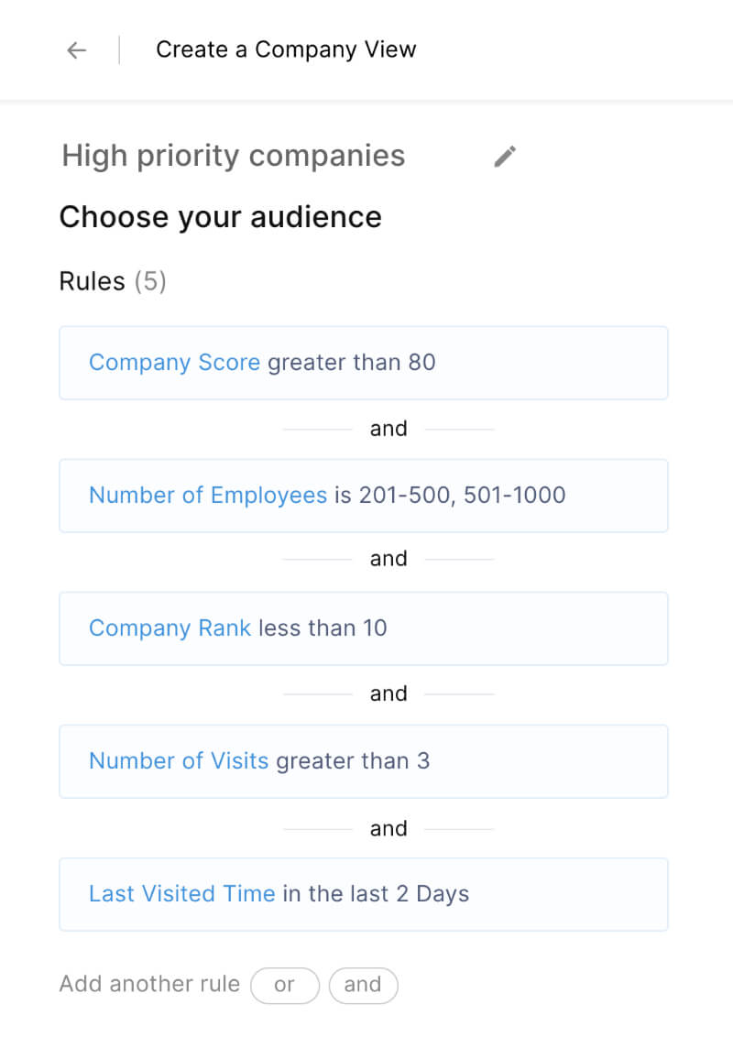733x1048 pixels.
Task: Click the Company Score attribute link
Action: click(x=174, y=362)
